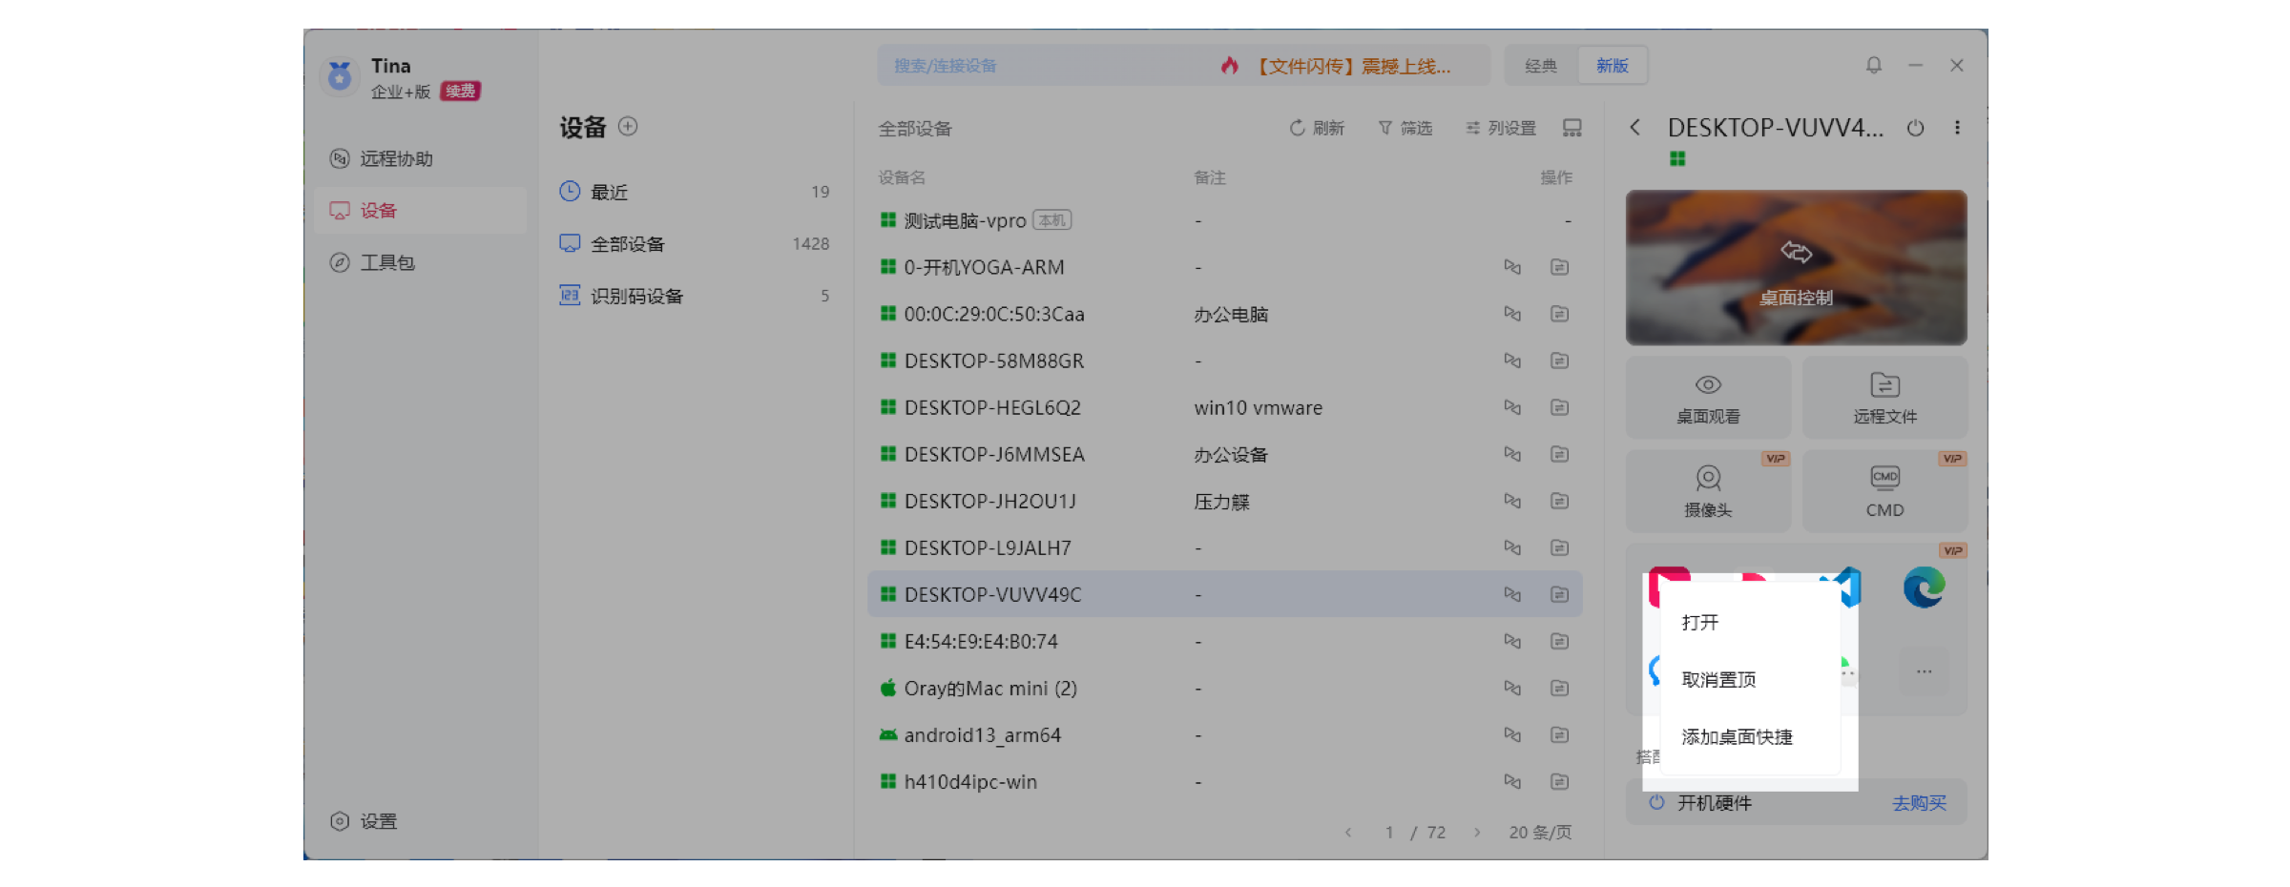2290x887 pixels.
Task: Click document icon in DESKTOP-VUVV49C row
Action: click(1559, 594)
